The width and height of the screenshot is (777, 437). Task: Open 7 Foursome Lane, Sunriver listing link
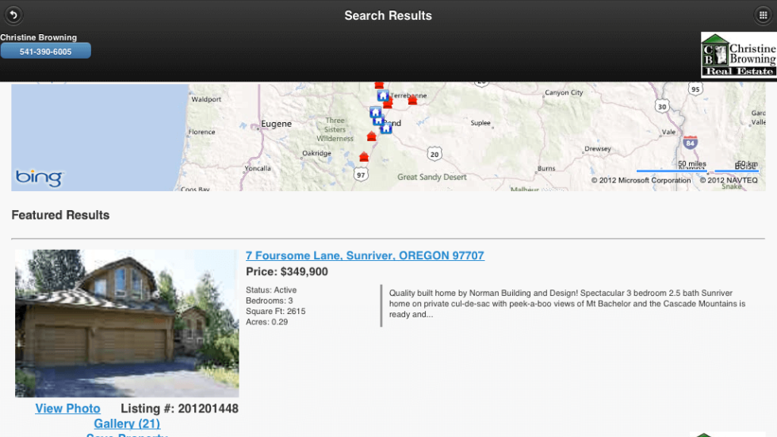click(365, 255)
